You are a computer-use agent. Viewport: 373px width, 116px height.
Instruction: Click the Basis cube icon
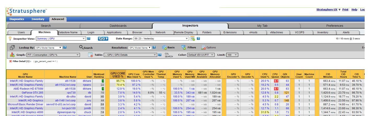coord(164,47)
